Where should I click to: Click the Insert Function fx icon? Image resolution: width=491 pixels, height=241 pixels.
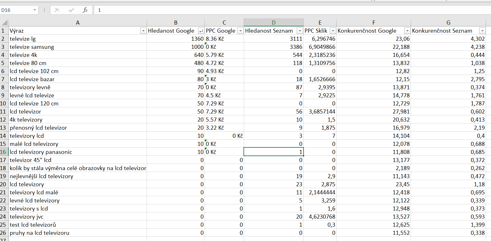[85, 10]
